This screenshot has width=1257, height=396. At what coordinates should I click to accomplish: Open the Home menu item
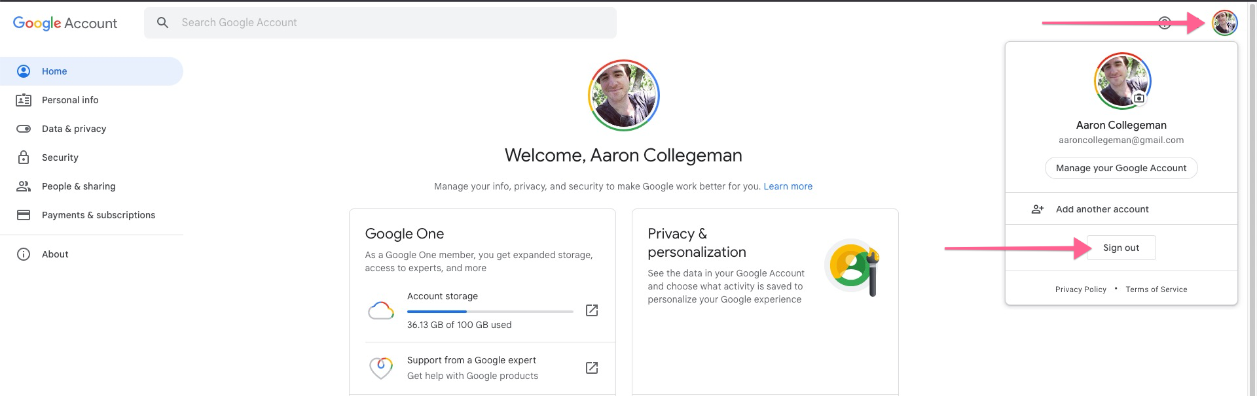click(92, 71)
